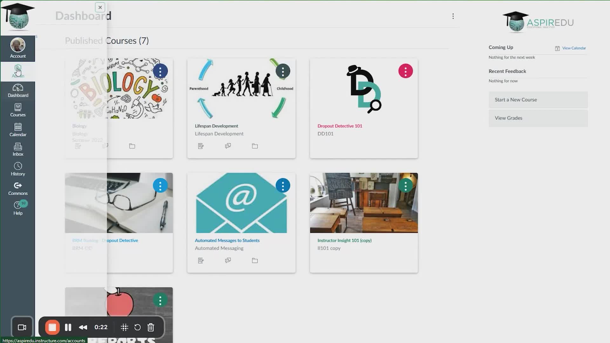Open Lifespan Development discussions icon
The image size is (610, 343).
point(228,146)
